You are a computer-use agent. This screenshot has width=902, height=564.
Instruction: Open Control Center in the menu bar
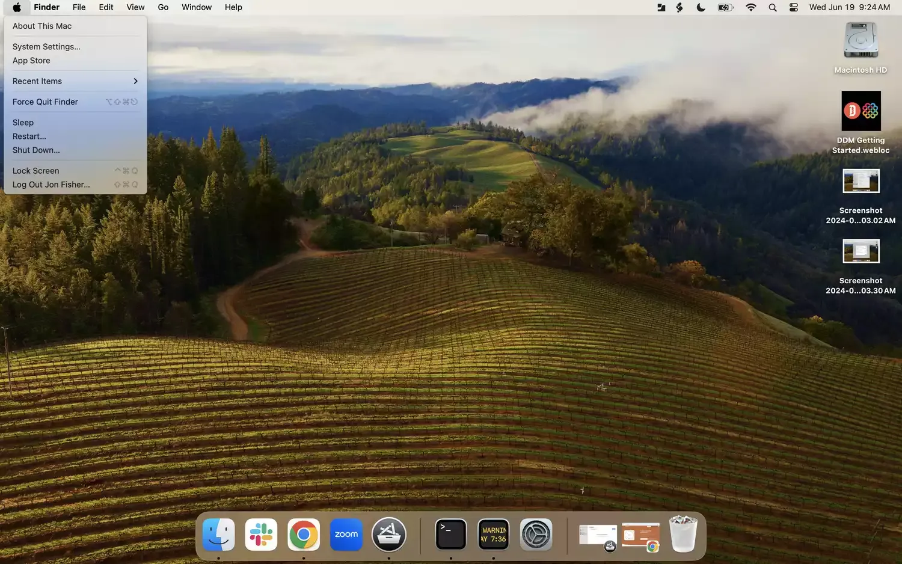[x=793, y=7]
